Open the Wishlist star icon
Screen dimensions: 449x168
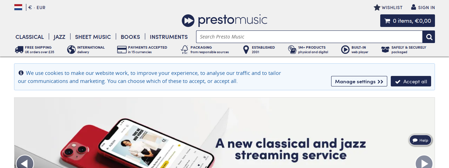[377, 7]
